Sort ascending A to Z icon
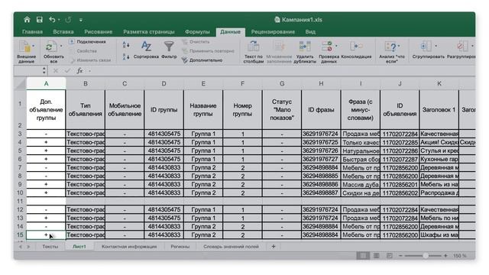This screenshot has width=489, height=275. [125, 45]
